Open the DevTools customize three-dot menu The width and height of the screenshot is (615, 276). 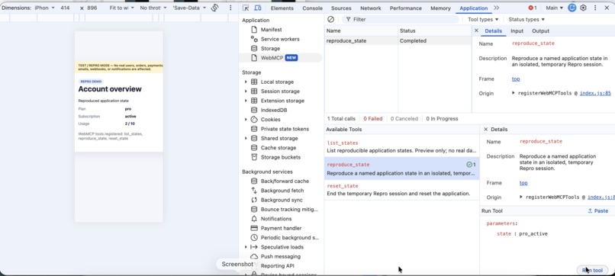[x=595, y=8]
